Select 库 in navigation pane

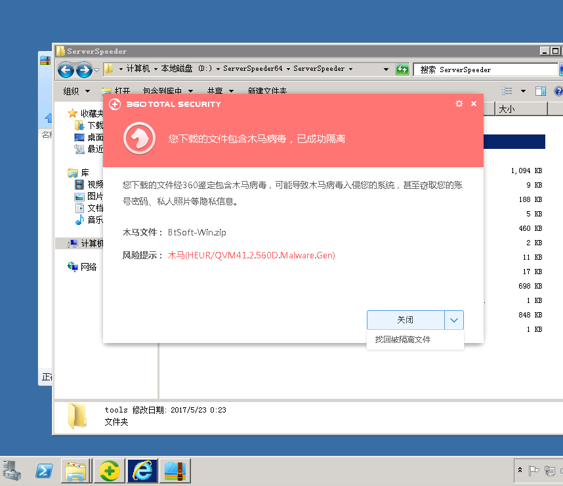click(78, 172)
